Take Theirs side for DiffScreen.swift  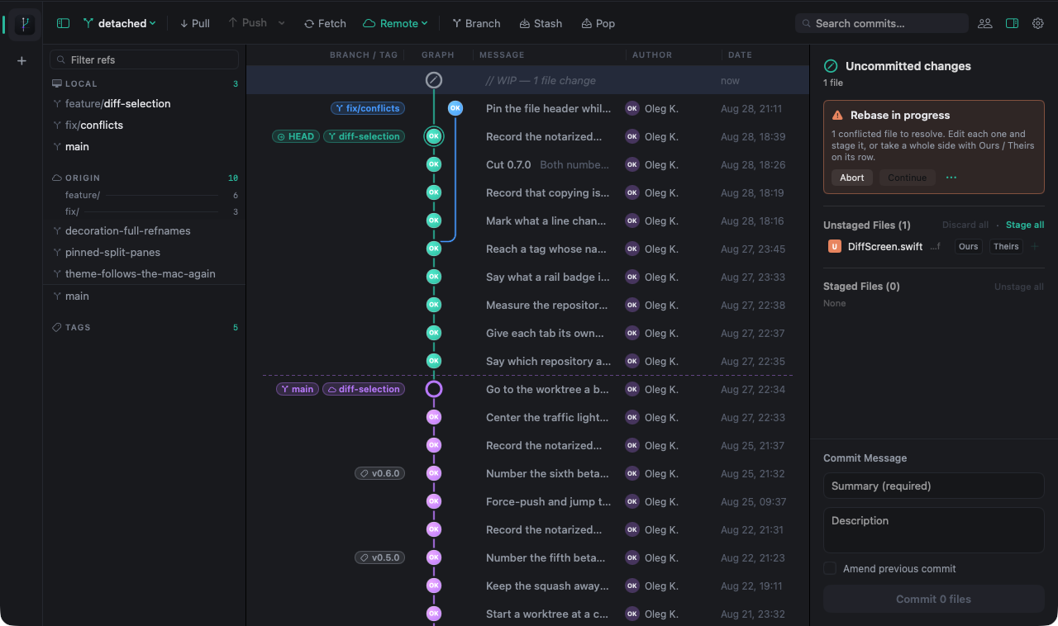click(x=1006, y=246)
